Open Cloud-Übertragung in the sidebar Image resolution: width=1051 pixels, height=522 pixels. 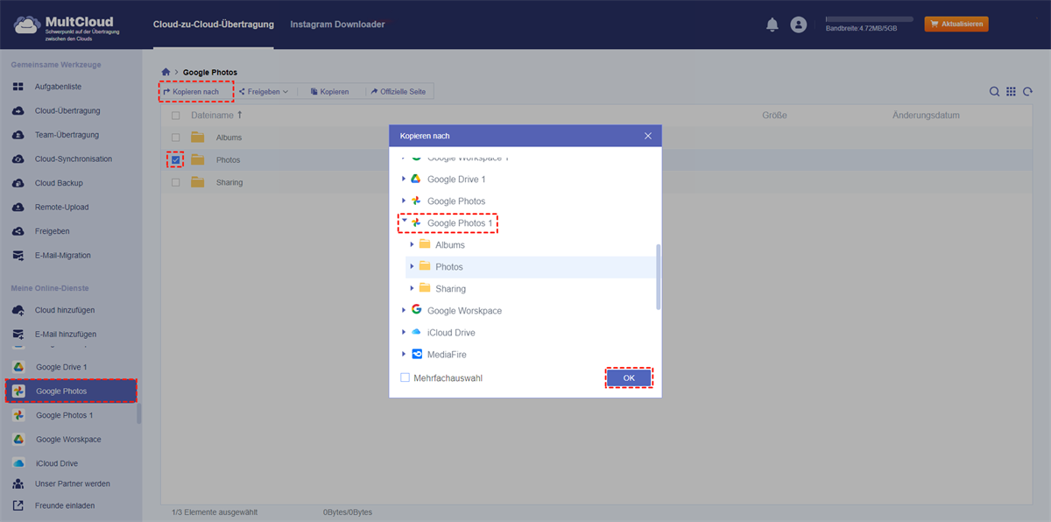[x=67, y=111]
